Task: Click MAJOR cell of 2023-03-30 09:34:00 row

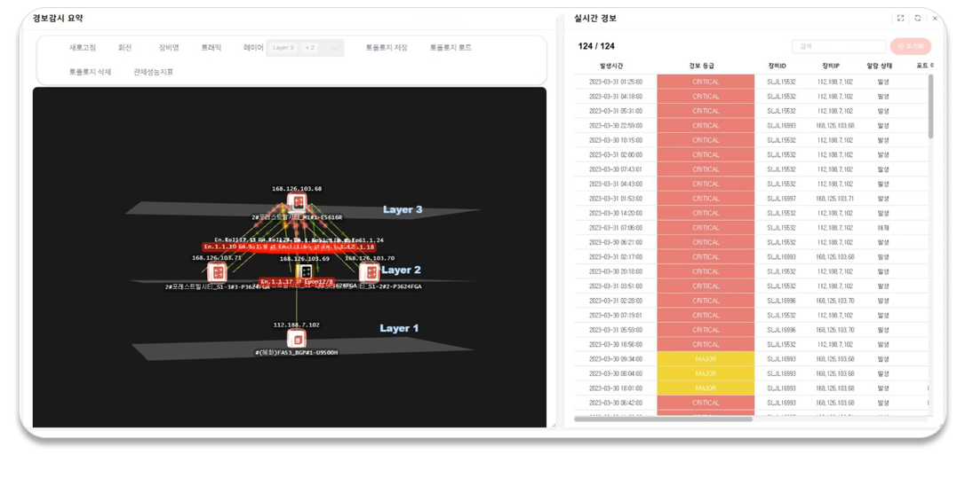Action: pyautogui.click(x=706, y=359)
